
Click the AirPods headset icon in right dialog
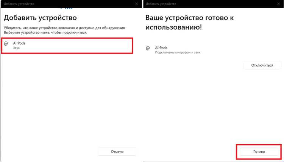point(148,48)
